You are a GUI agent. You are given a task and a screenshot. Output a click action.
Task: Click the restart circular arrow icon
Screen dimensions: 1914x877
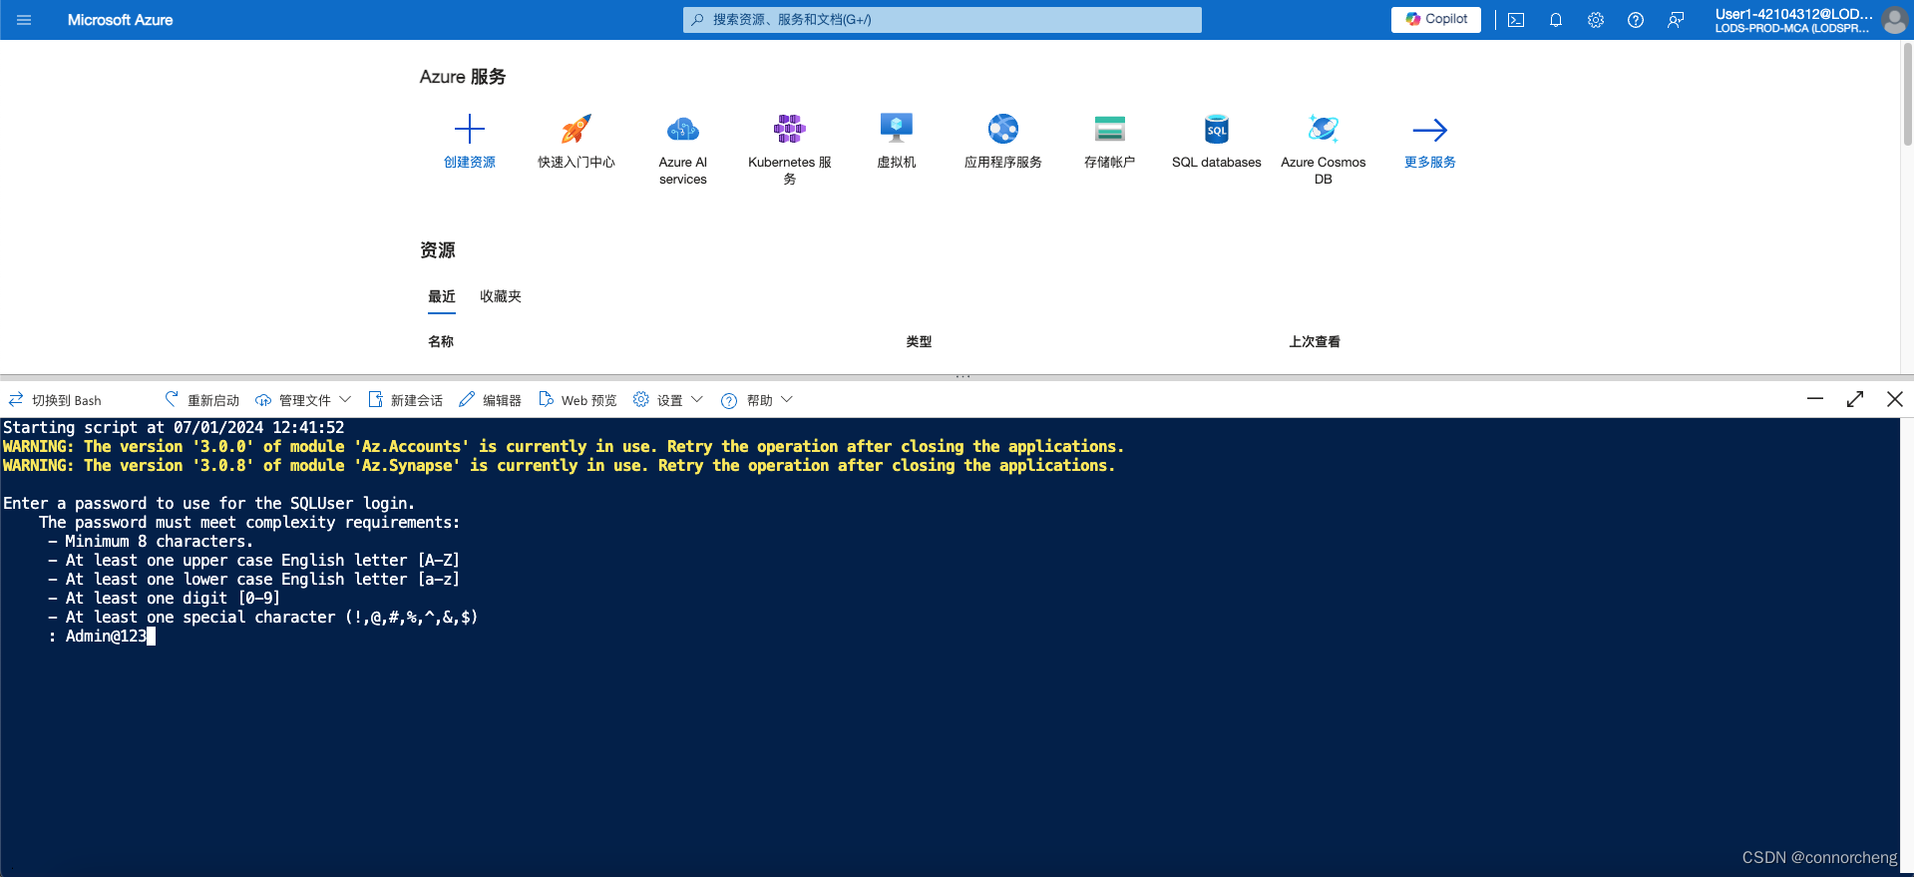point(172,399)
